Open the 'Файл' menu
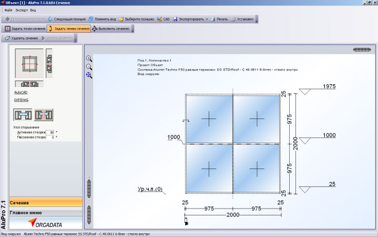The height and width of the screenshot is (237, 378). click(8, 10)
